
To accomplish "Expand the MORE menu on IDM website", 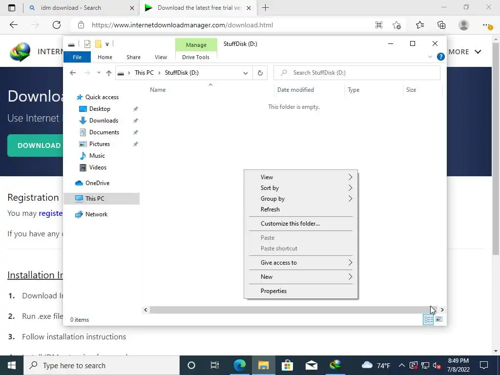I will pyautogui.click(x=465, y=52).
